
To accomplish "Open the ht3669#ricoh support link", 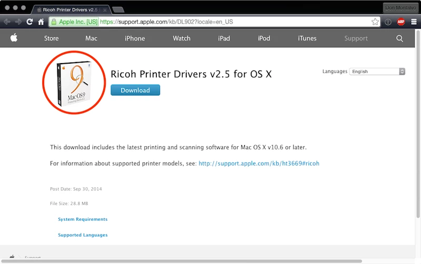I will pyautogui.click(x=259, y=164).
